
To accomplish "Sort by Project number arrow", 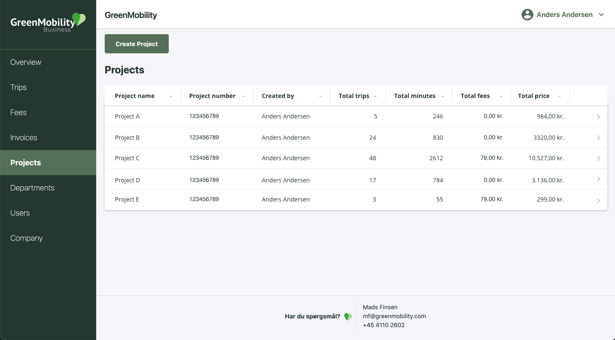I will pos(243,96).
